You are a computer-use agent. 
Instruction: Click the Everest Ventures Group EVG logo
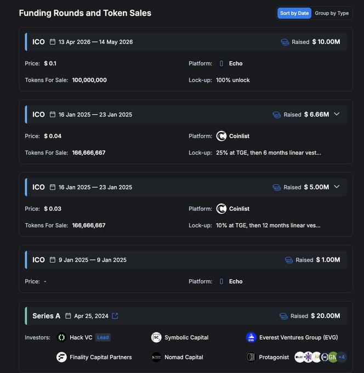[x=251, y=337]
